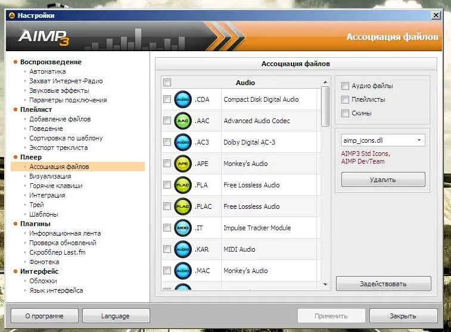Open Информационная лента settings

tap(65, 233)
